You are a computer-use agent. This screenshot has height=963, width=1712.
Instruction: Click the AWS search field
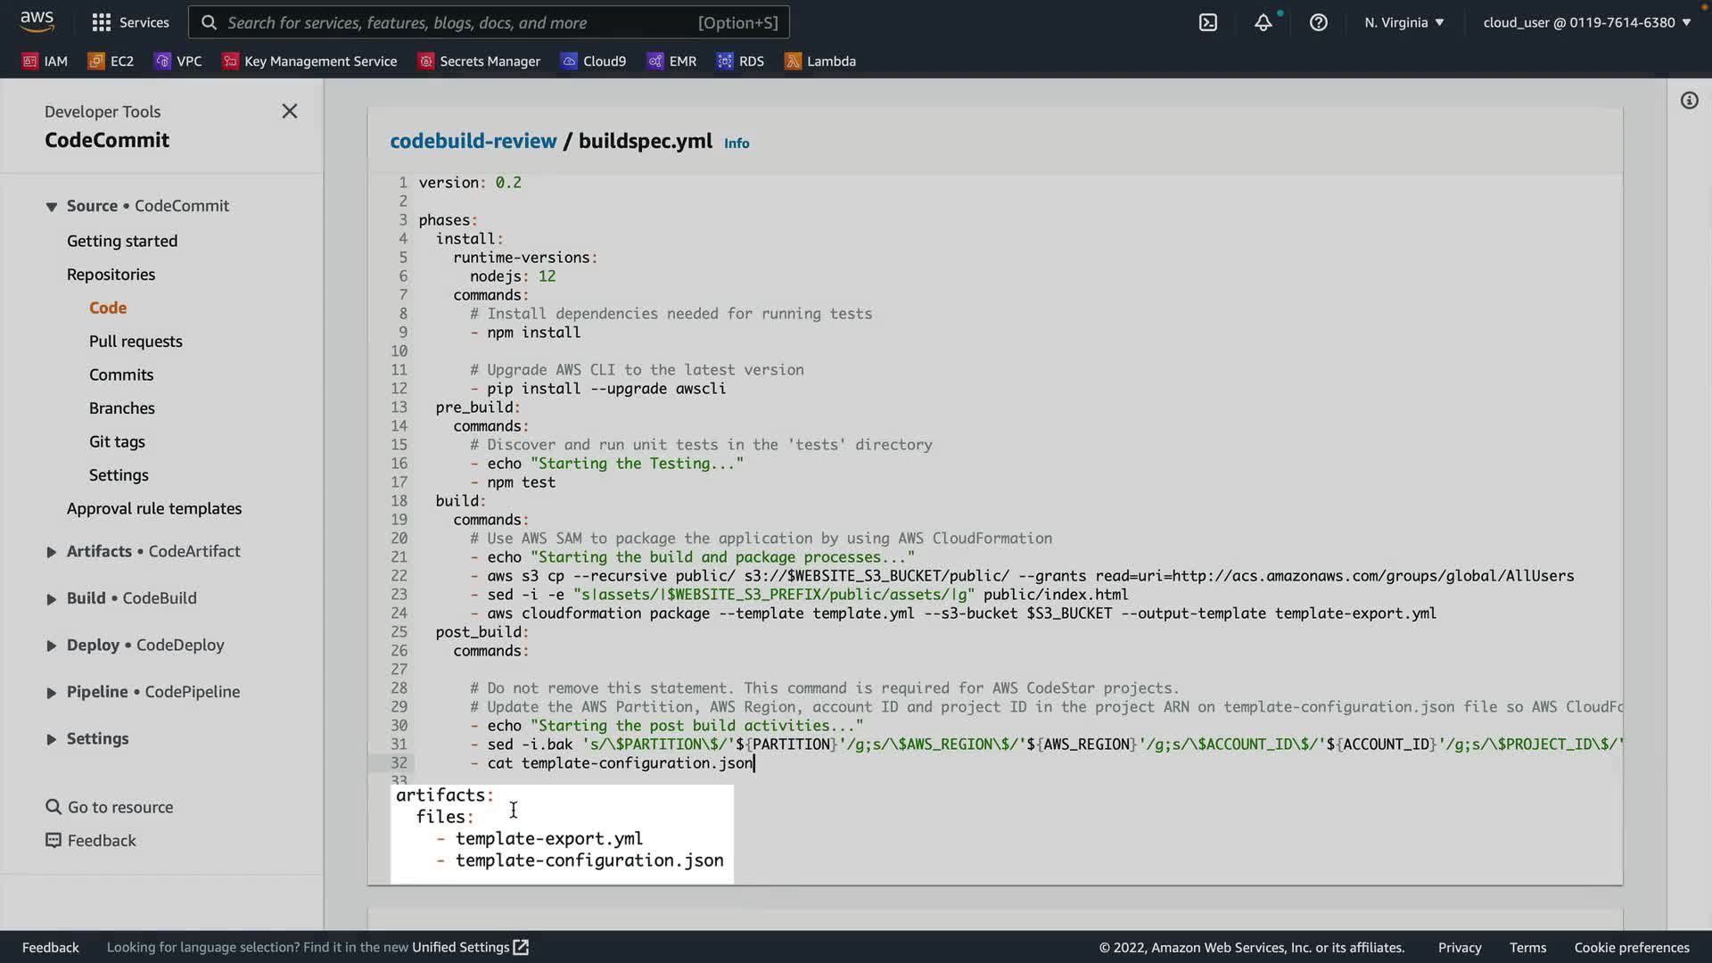[x=489, y=22]
